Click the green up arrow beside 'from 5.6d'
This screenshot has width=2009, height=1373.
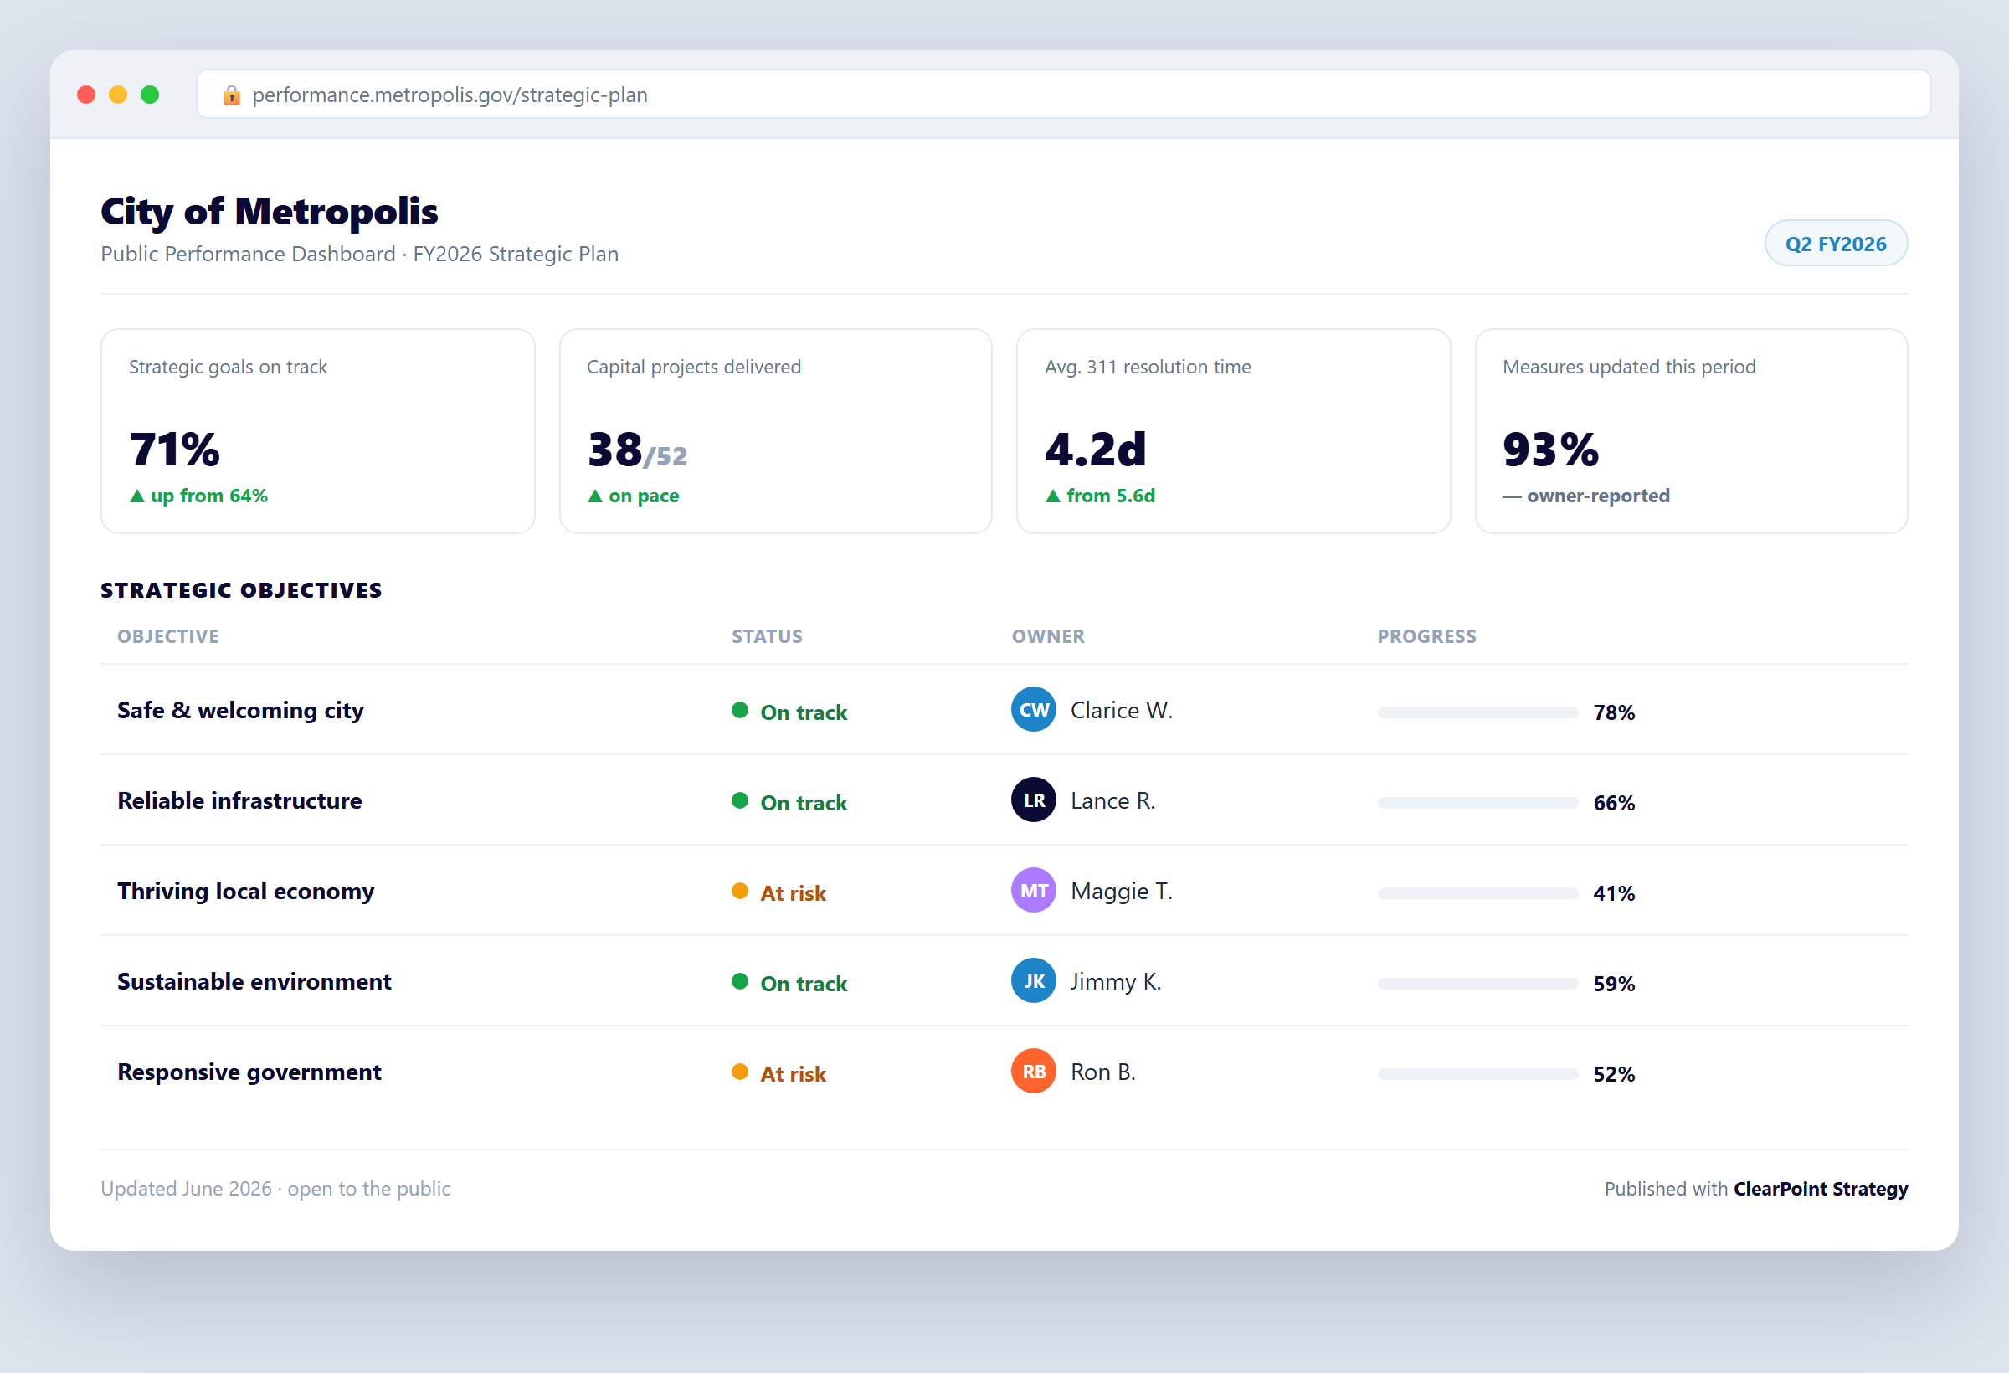tap(1052, 496)
